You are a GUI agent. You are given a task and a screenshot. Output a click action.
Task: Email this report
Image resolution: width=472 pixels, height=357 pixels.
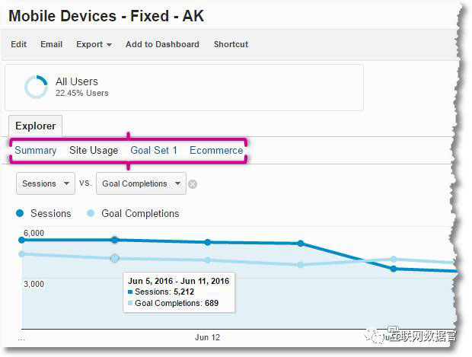tap(51, 44)
